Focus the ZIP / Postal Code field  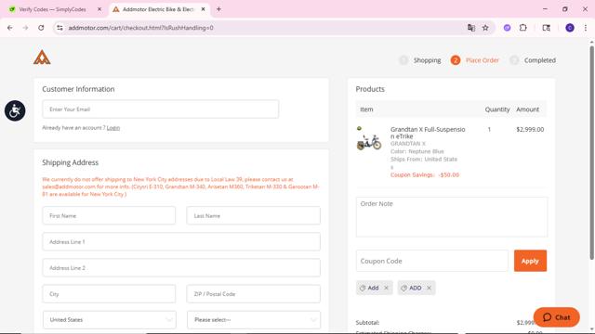[x=254, y=294]
